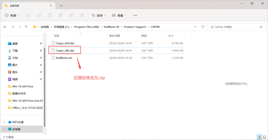Switch to large icons view in status bar

pyautogui.click(x=264, y=137)
